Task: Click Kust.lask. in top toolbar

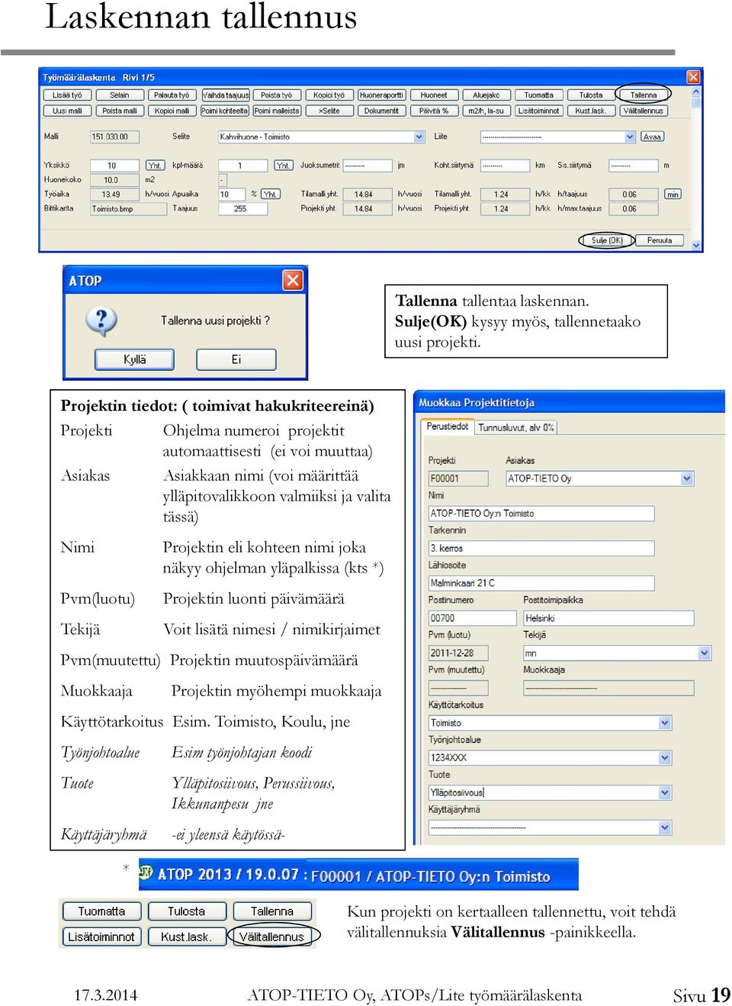Action: (x=591, y=111)
